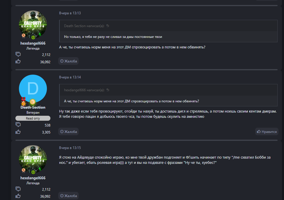Click the thumbs-up icon under Death Section's profile

[x=18, y=132]
